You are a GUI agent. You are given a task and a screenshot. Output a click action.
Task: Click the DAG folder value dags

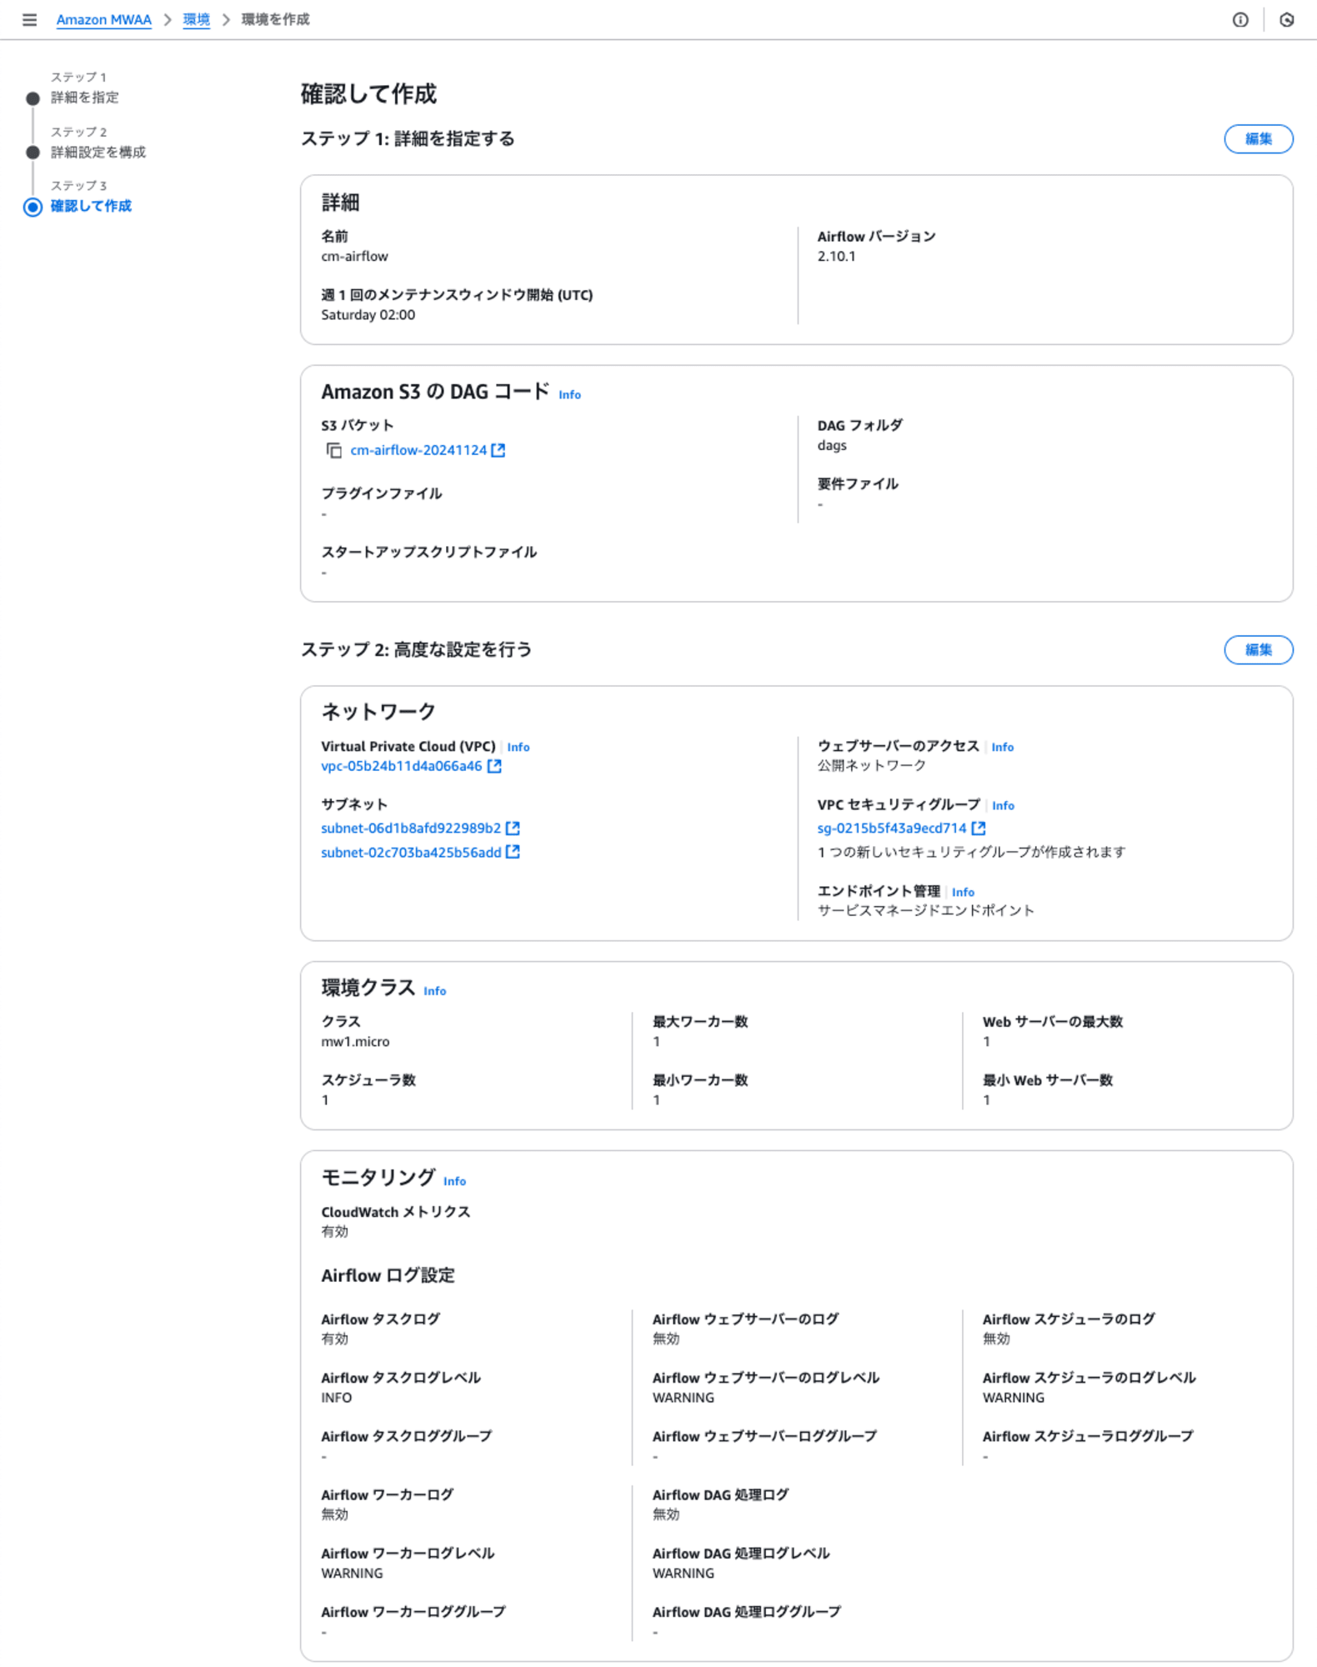[832, 445]
